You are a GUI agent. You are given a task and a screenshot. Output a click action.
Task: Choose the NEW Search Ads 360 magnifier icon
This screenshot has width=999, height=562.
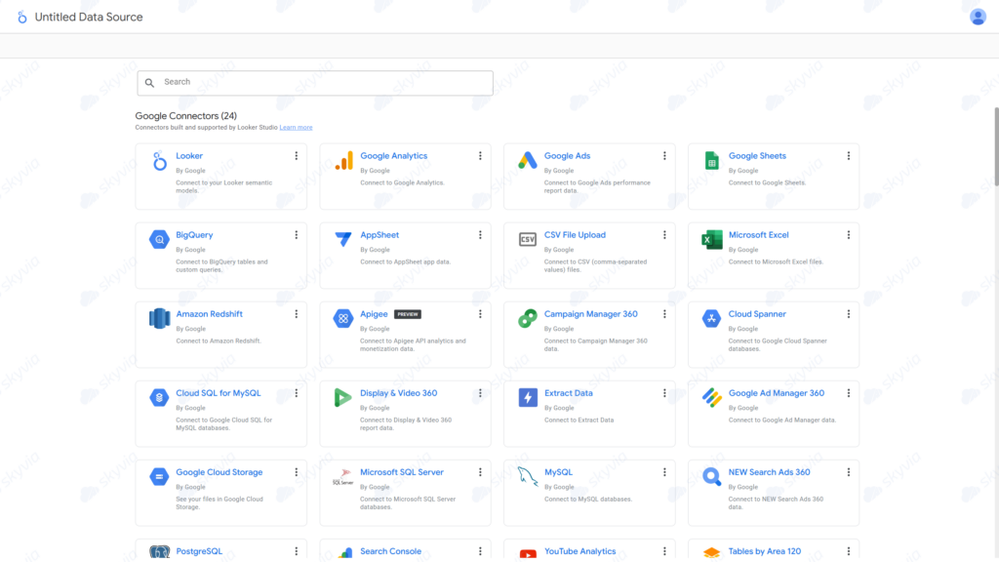coord(711,476)
